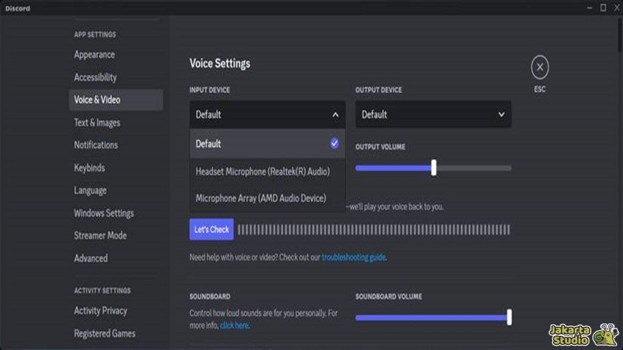Adjust the Soundboard Volume slider handle
623x350 pixels.
coord(509,317)
